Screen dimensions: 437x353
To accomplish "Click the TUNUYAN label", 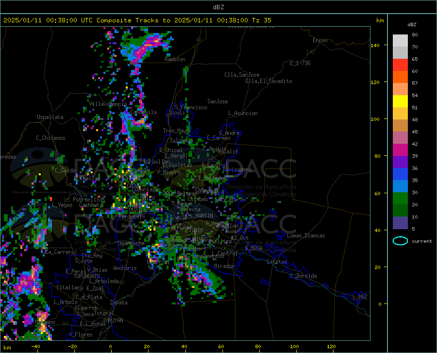I will (x=113, y=320).
